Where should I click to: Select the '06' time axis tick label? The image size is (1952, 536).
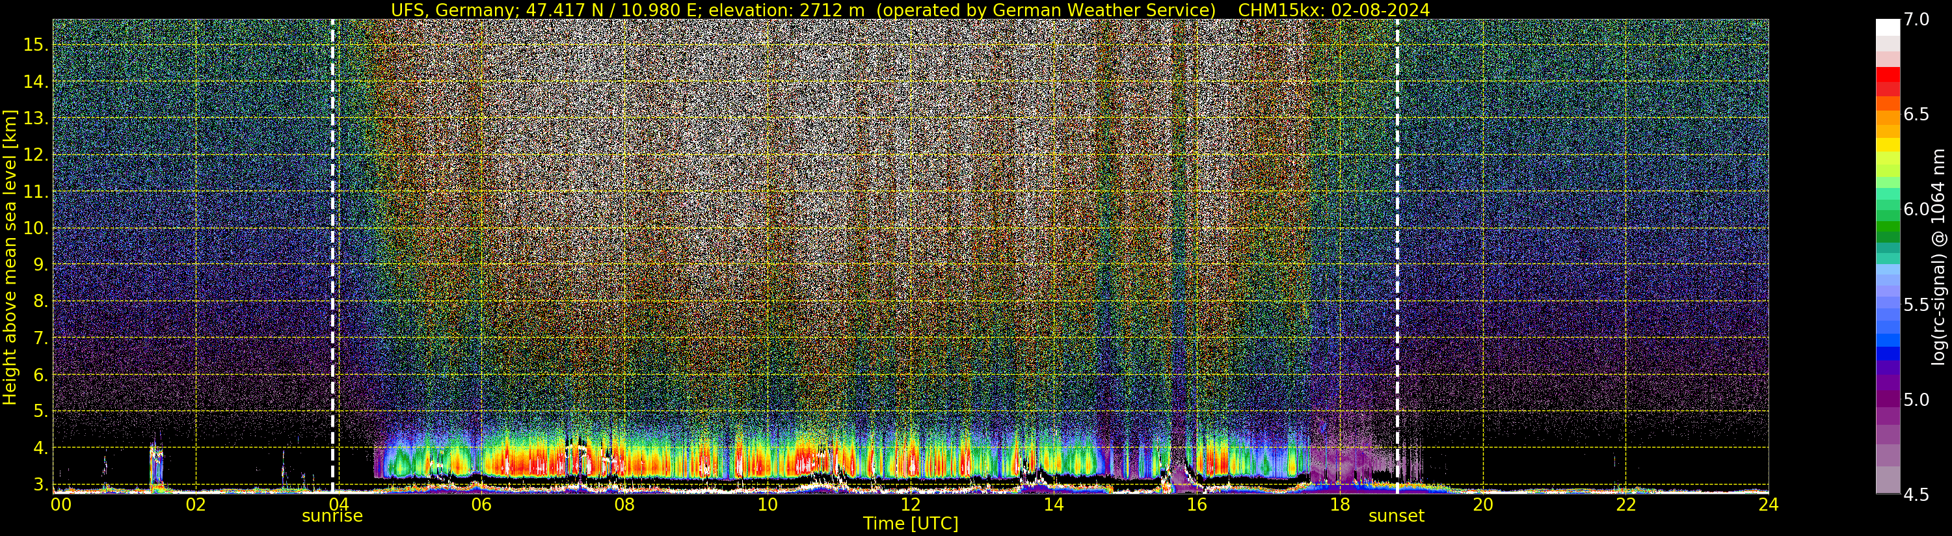[x=481, y=505]
